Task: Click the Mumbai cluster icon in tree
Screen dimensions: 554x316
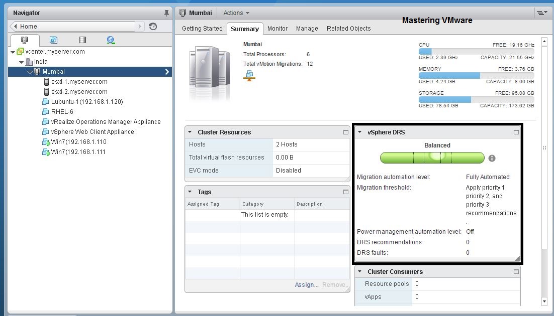Action: coord(37,72)
